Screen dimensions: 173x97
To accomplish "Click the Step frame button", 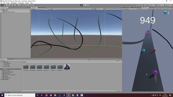I will coord(87,5).
